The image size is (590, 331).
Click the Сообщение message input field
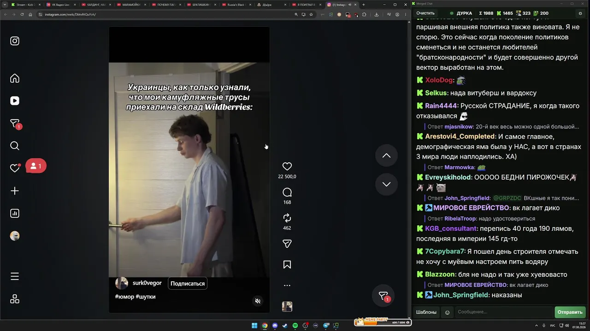(x=504, y=312)
